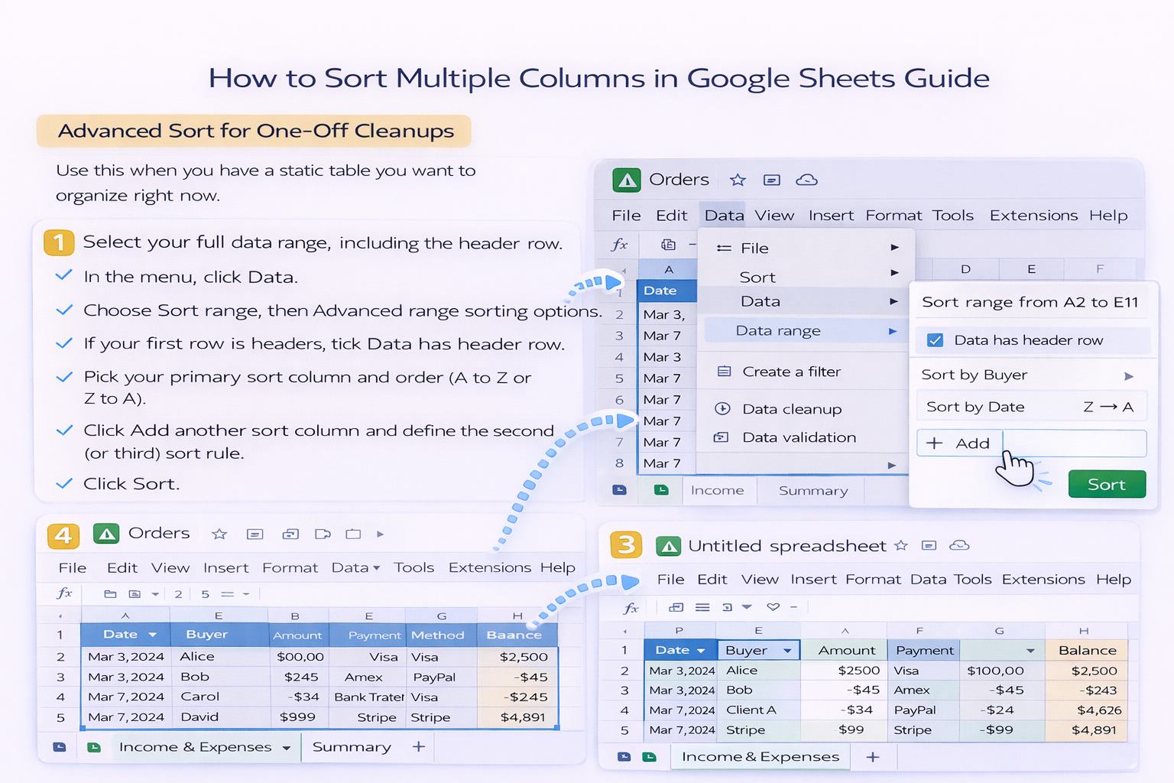
Task: Open the filter arrow in column G header, Untitled spreadsheet
Action: click(1030, 651)
